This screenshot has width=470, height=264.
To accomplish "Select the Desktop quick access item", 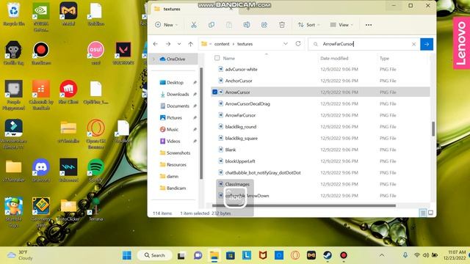I will click(x=175, y=83).
